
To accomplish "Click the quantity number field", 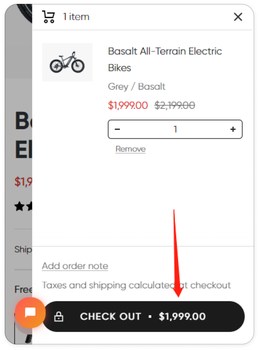I will click(x=175, y=129).
